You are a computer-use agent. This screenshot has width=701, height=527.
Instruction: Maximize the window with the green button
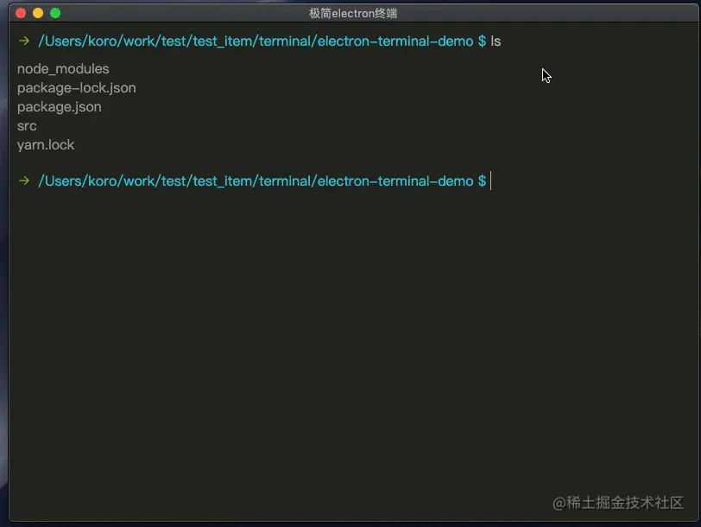tap(55, 13)
